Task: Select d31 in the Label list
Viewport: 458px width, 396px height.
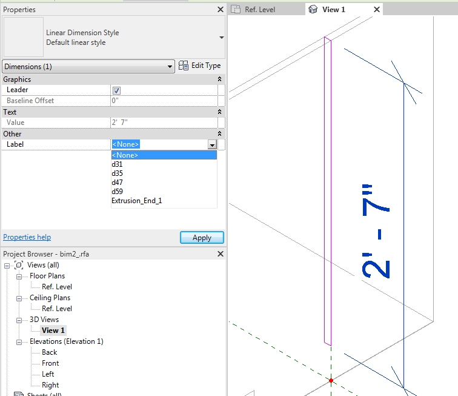Action: pyautogui.click(x=164, y=164)
